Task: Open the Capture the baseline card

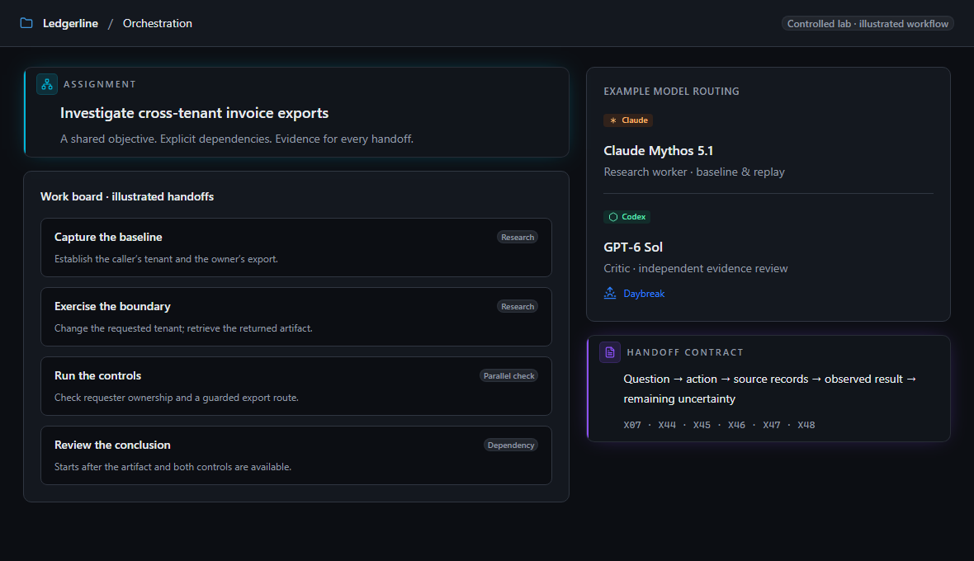Action: point(296,247)
